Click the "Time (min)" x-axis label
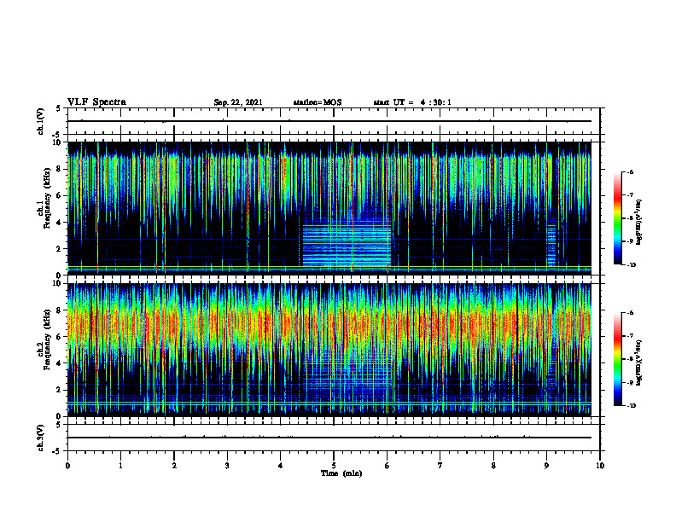676x522 pixels. point(341,473)
